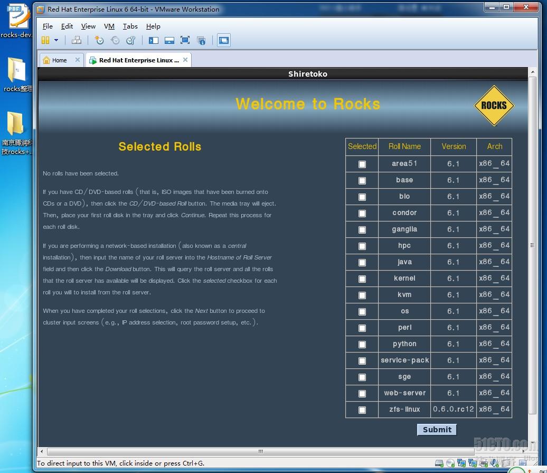Viewport: 547px width, 473px height.
Task: Check the zfs-linux roll checkbox
Action: [x=362, y=410]
